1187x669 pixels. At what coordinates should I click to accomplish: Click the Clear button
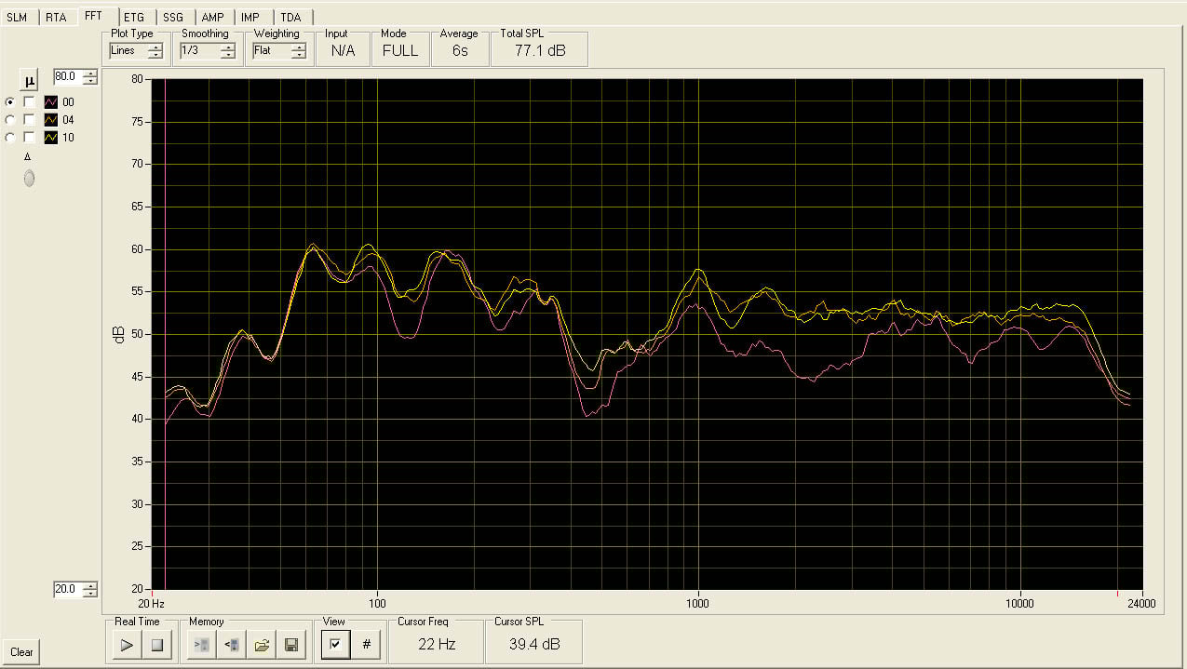21,652
